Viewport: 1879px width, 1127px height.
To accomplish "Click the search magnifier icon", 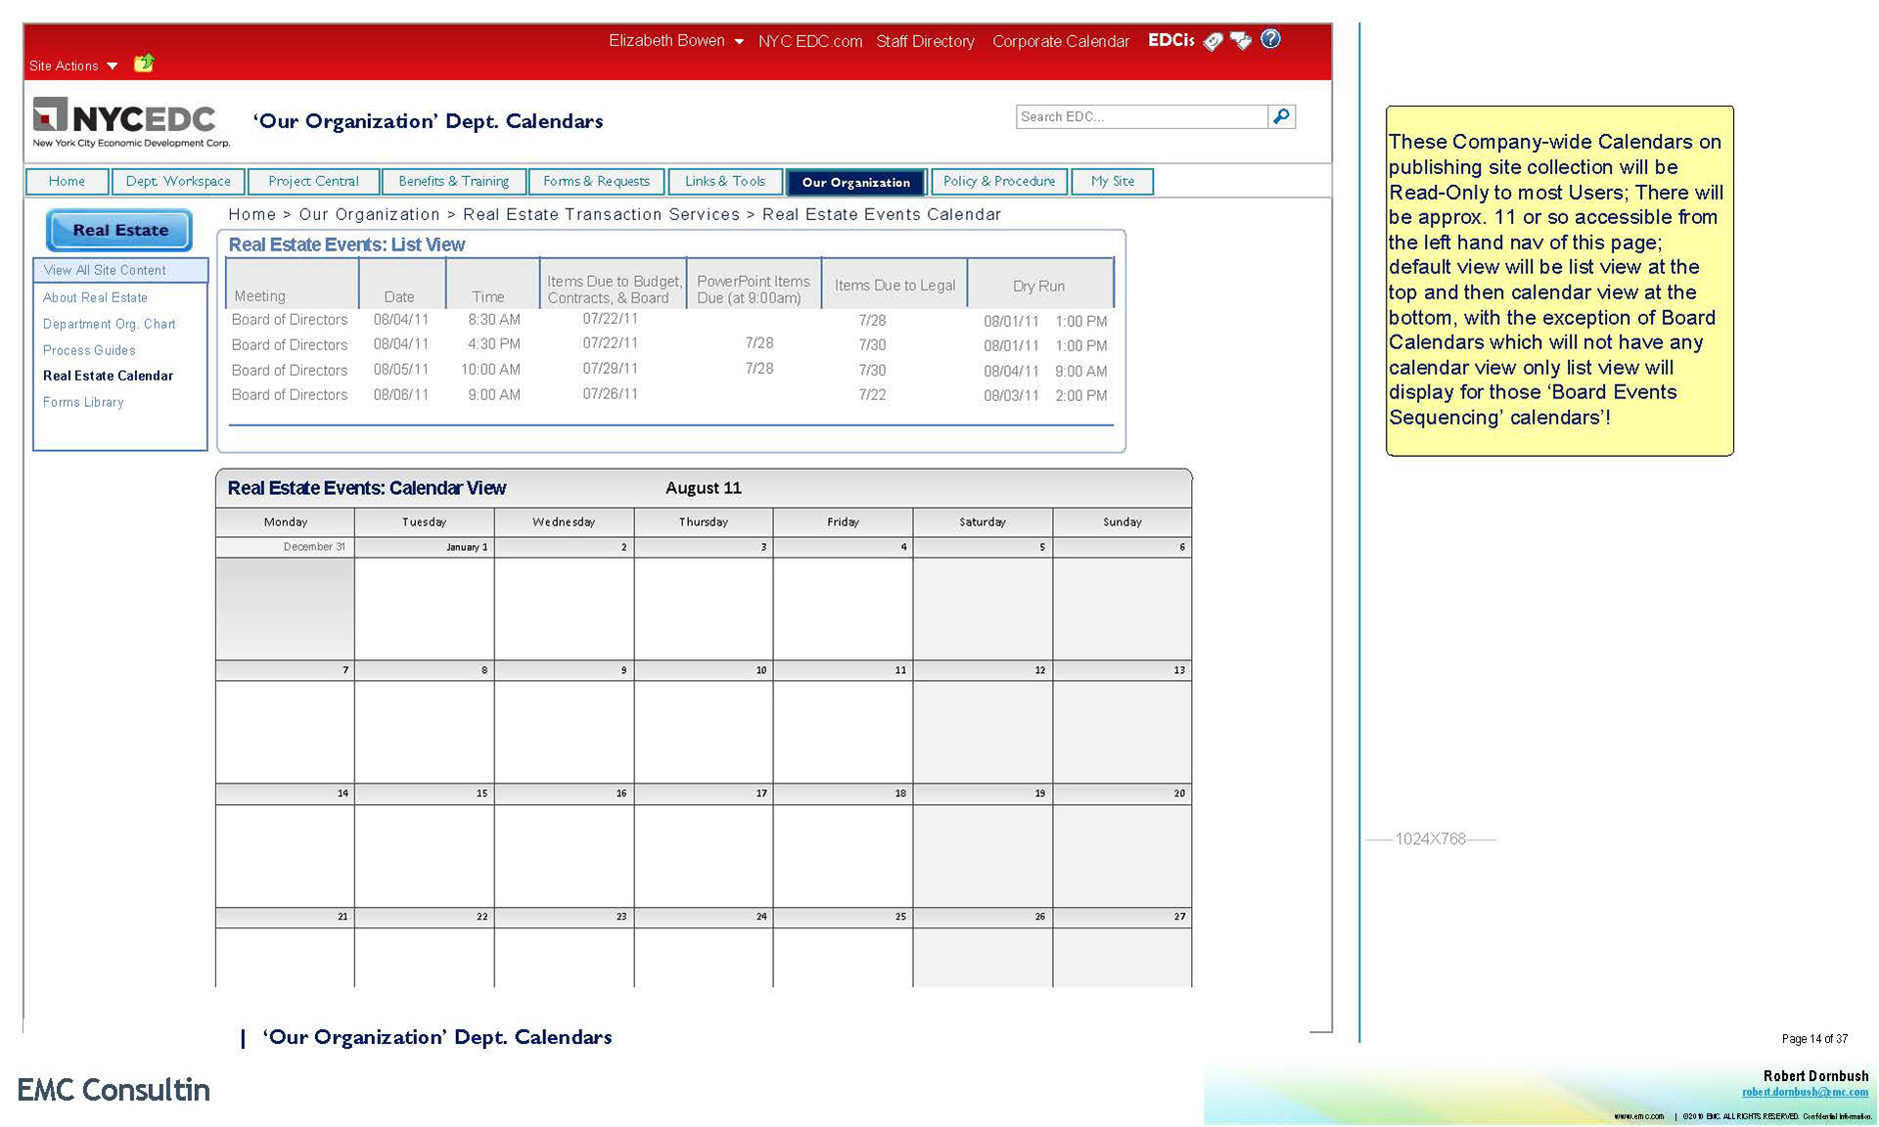I will tap(1281, 116).
